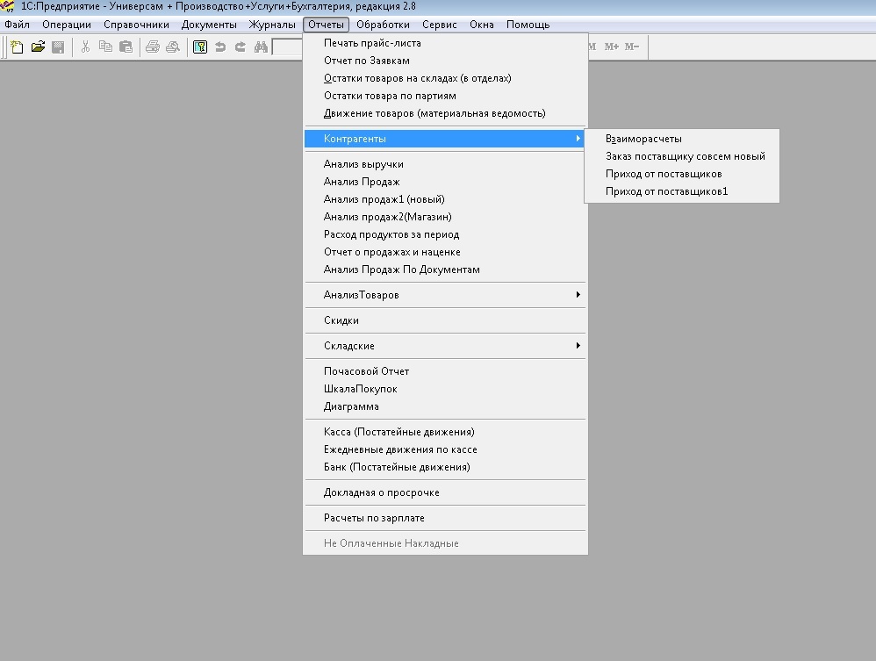Open Остатки товара по партиям

pos(445,96)
